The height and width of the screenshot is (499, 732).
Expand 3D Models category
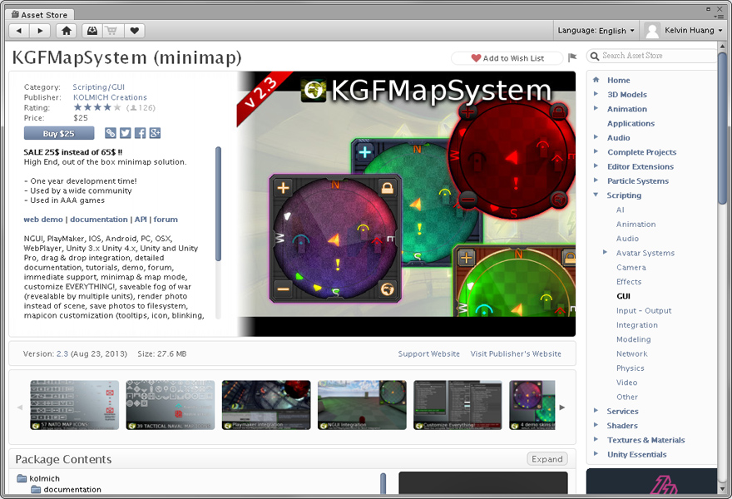[x=596, y=94]
